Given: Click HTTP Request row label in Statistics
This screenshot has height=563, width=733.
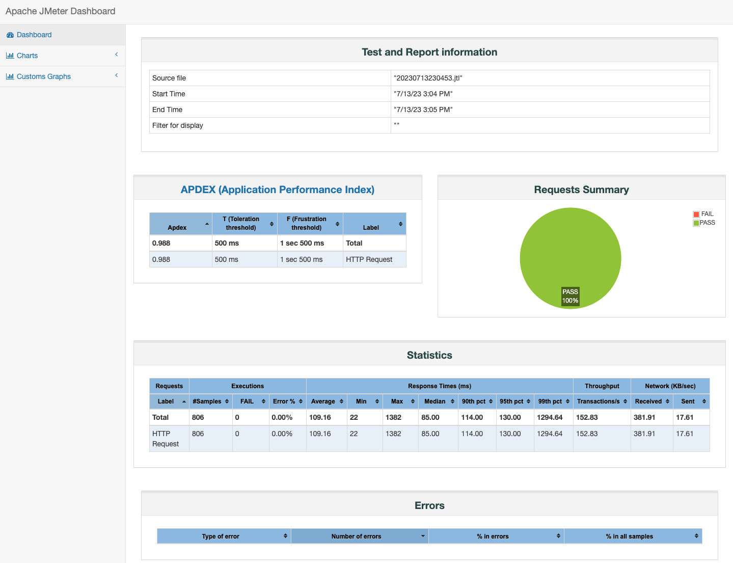Looking at the screenshot, I should (166, 439).
